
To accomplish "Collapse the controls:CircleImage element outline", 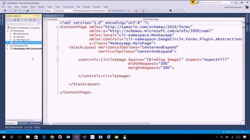I will 57,59.
